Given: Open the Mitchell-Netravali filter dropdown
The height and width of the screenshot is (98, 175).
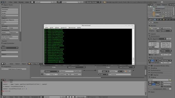Looking at the screenshot, I should point(166,60).
